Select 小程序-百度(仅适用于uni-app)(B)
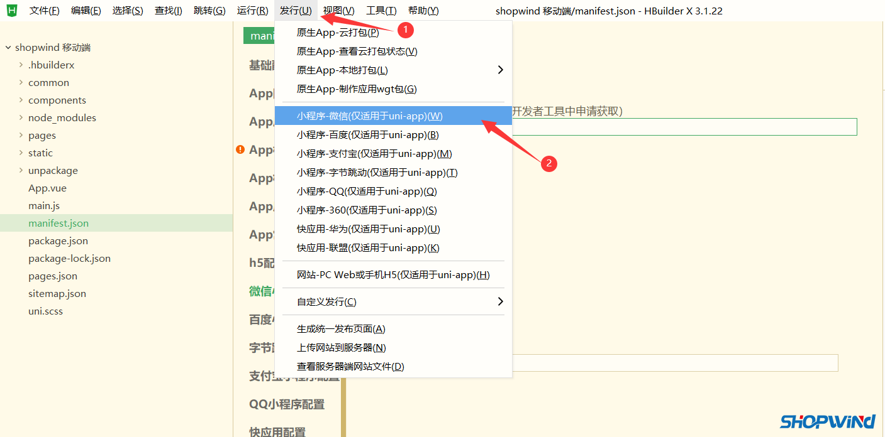Image resolution: width=885 pixels, height=437 pixels. point(394,135)
